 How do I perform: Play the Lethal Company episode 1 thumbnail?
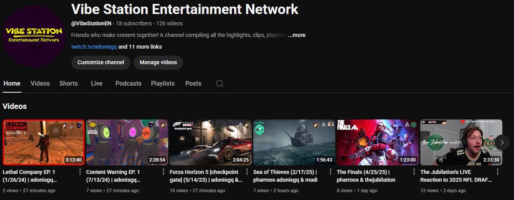point(44,142)
